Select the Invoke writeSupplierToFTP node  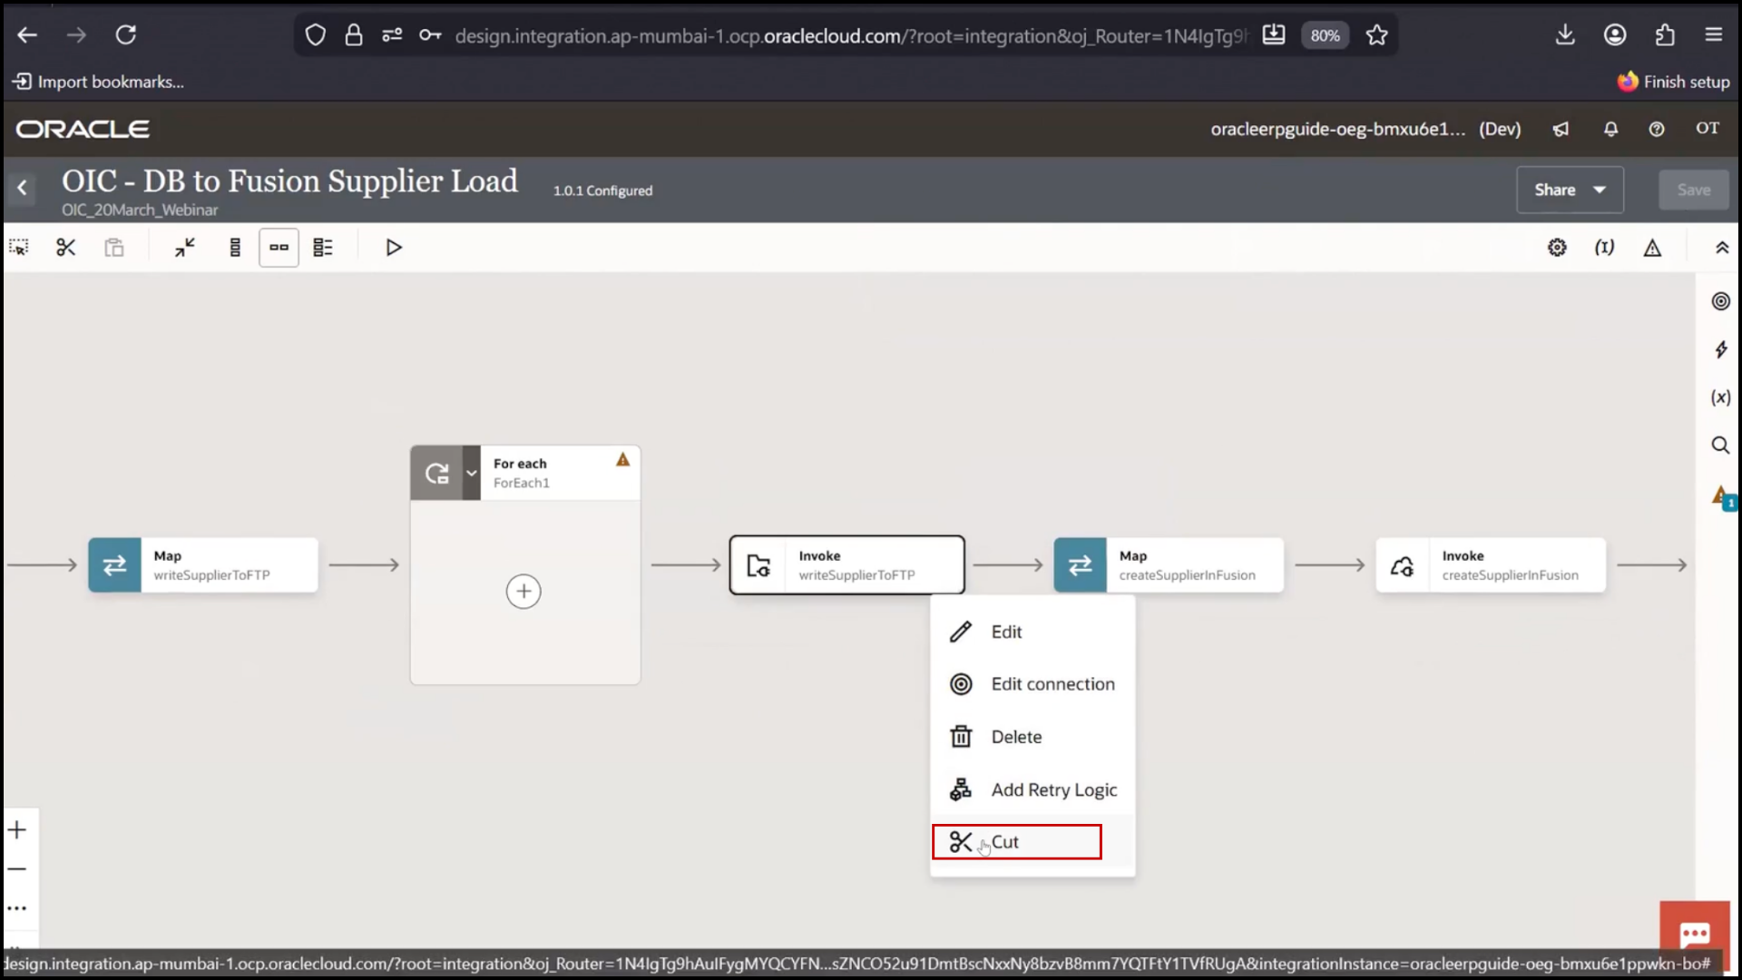(847, 565)
